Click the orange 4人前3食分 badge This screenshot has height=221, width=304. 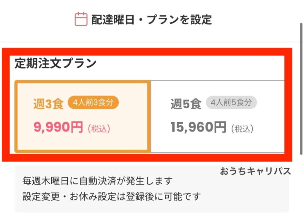(93, 103)
